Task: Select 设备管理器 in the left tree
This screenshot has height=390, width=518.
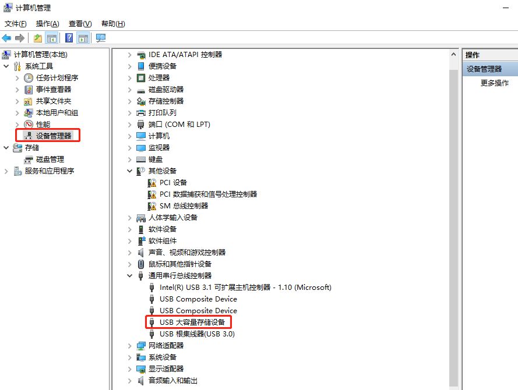Action: 53,136
